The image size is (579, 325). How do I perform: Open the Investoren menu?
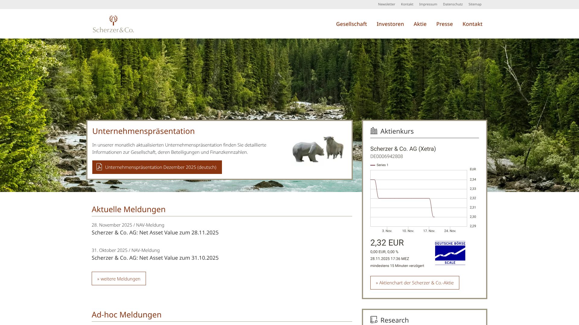click(390, 24)
